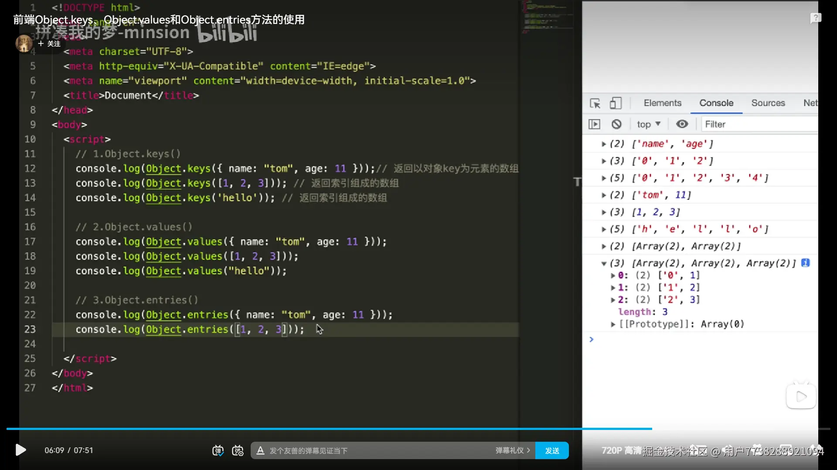
Task: Collapse the expanded (3) Array entry
Action: pos(604,263)
